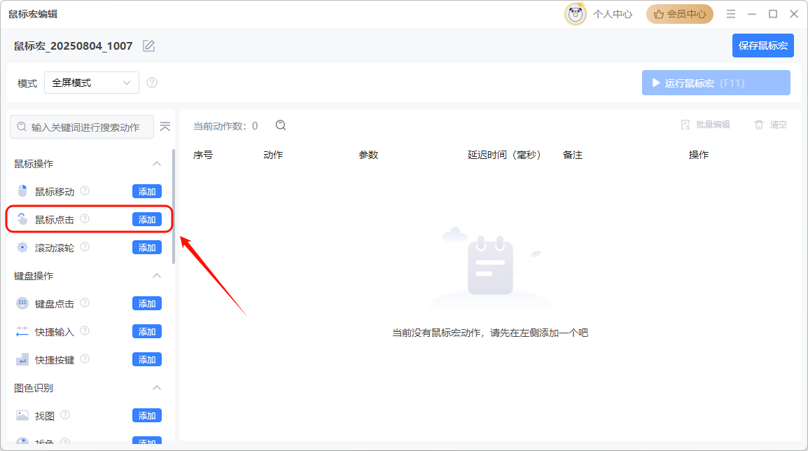Click 保存鼠标宏 save button
This screenshot has height=451, width=808.
pos(762,46)
